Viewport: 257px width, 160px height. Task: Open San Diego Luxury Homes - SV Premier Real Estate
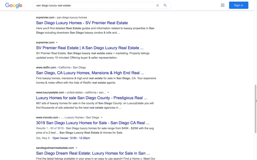pyautogui.click(x=82, y=23)
